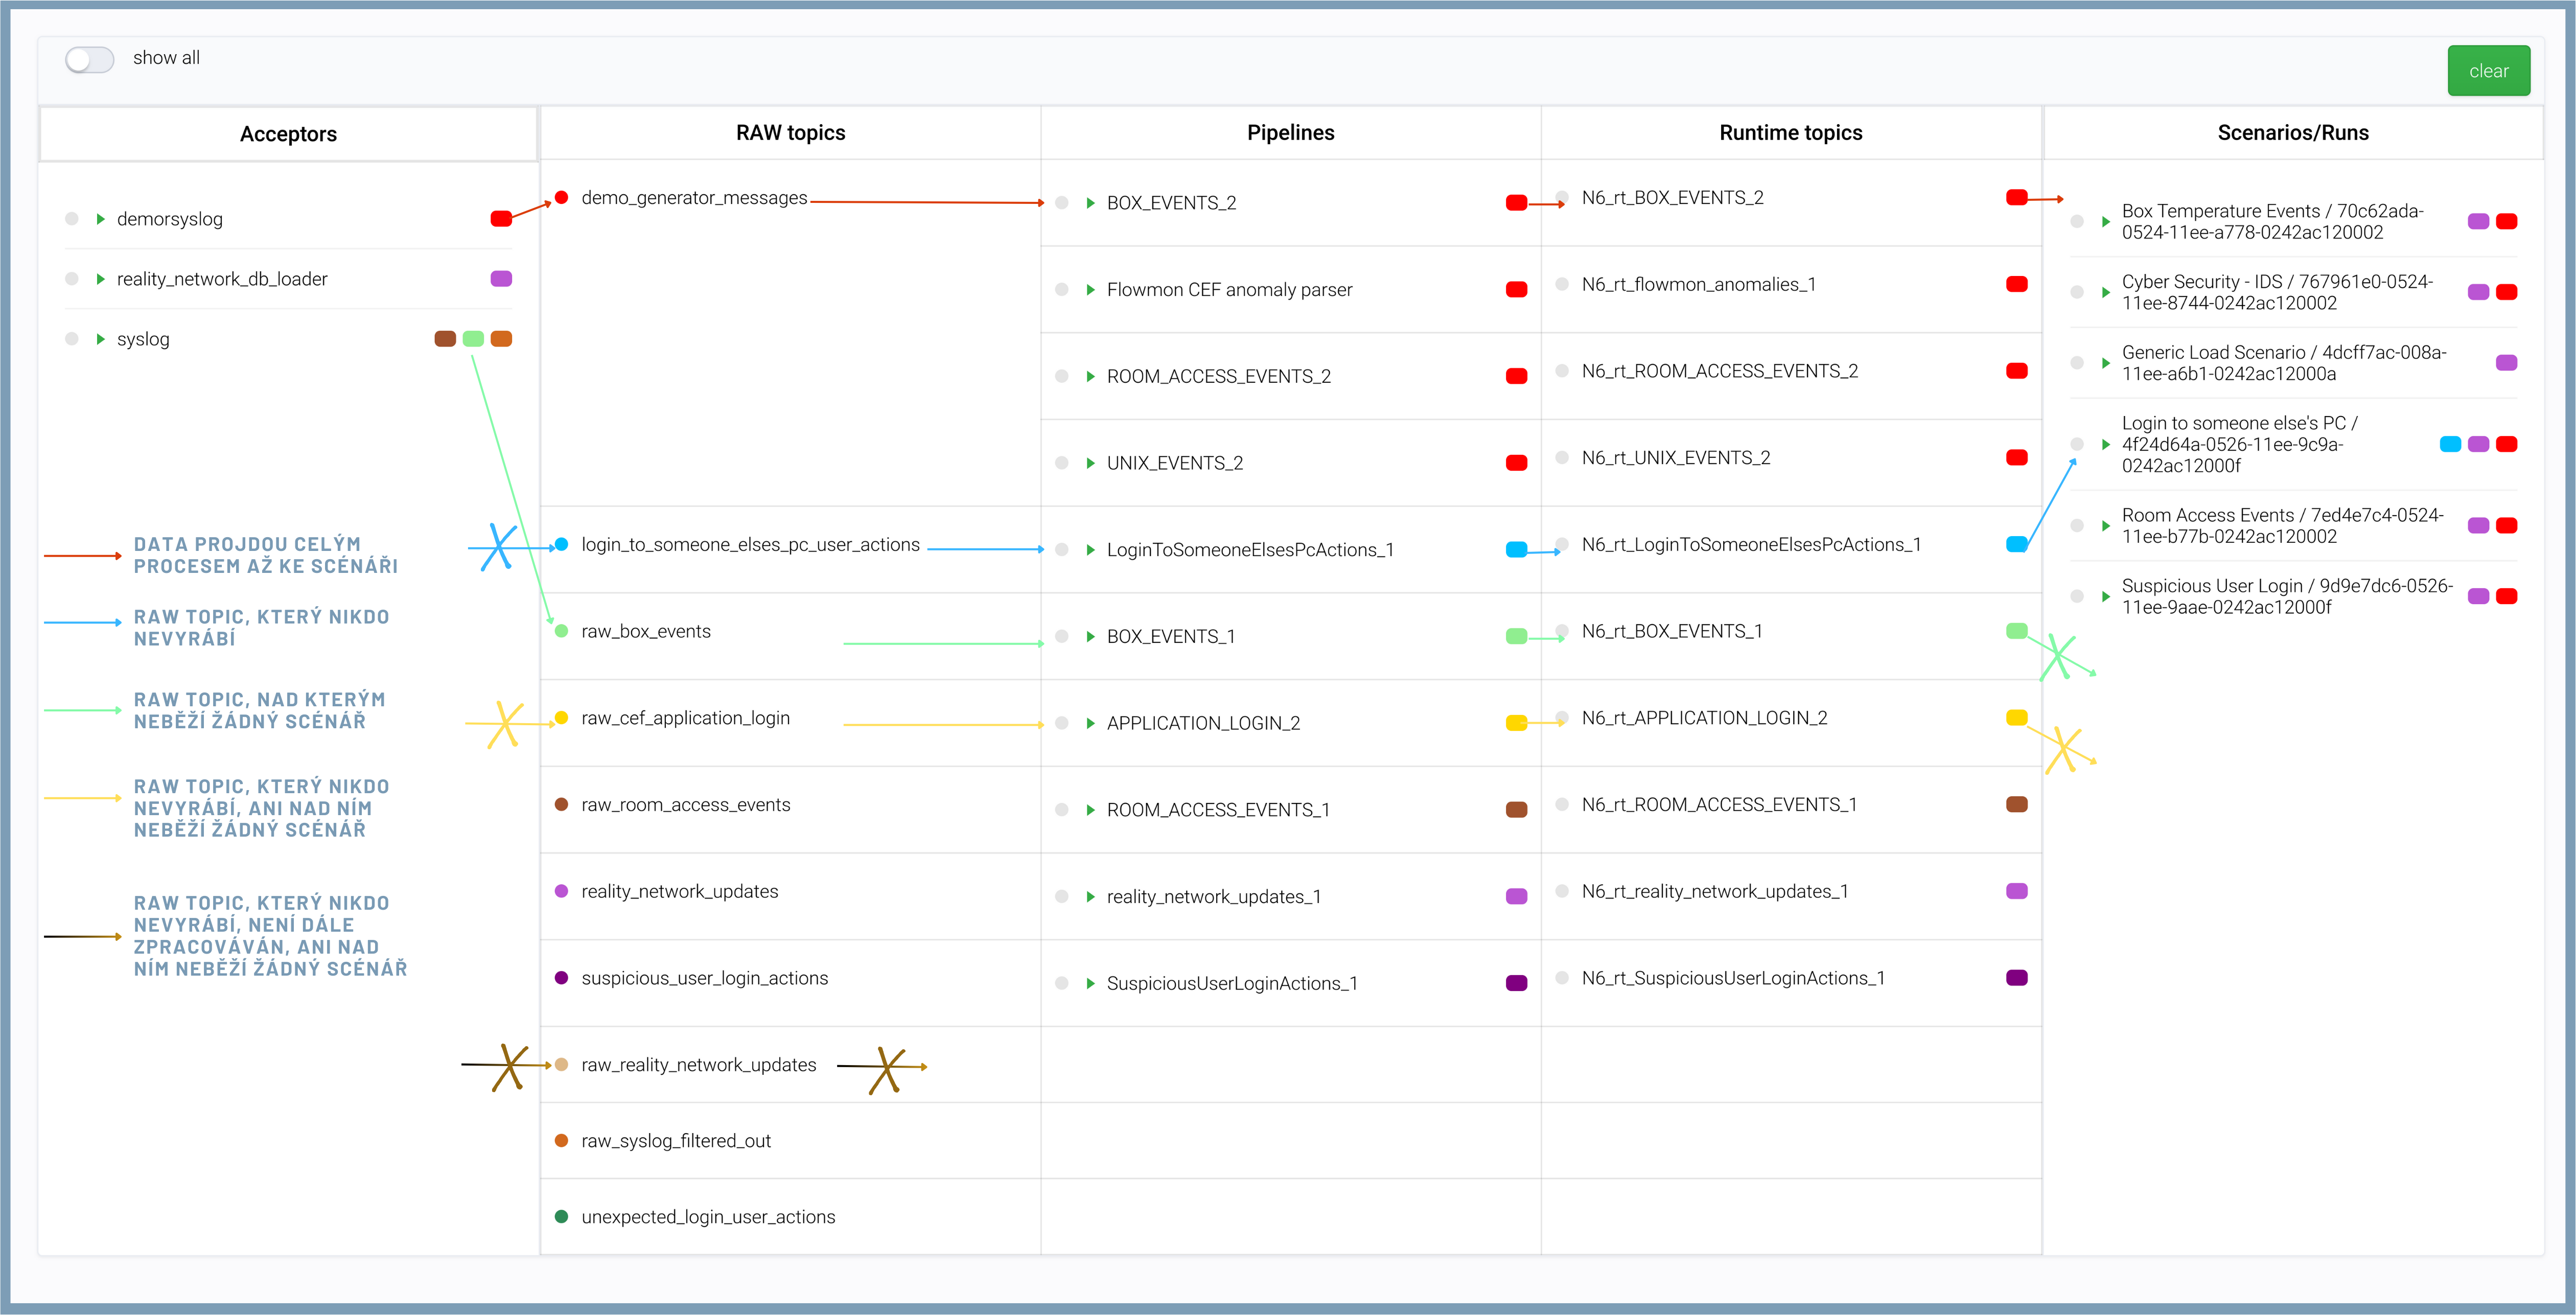Expand Flowmon CEF anomaly parser pipeline
The image size is (2576, 1315).
[x=1091, y=290]
